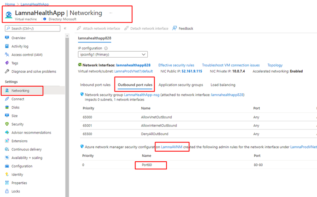Viewport: 317px width, 197px height.
Task: Click the Advisor recommendations icon
Action: [7, 132]
